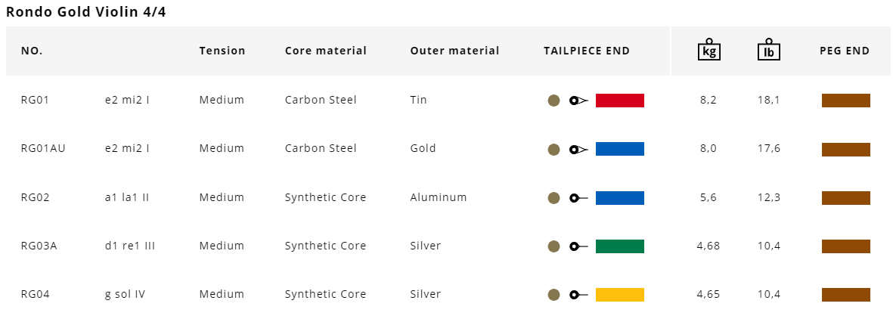Click the NO. column header

32,51
